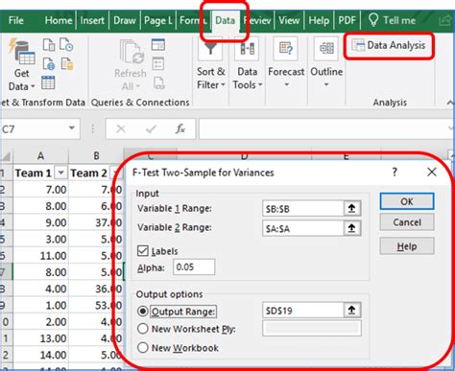Expand the Data Tools dropdown arrow
Image resolution: width=455 pixels, height=371 pixels.
tap(260, 85)
